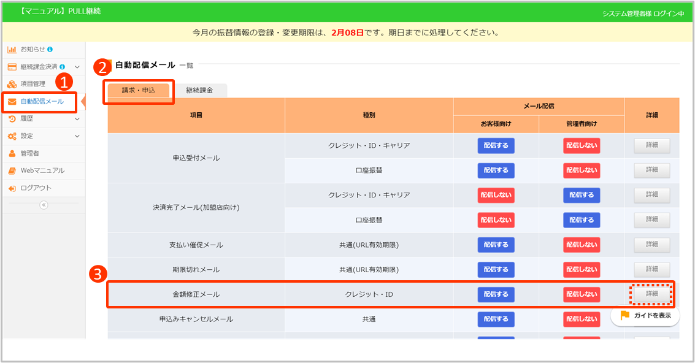695x363 pixels.
Task: Click the ログアウト sign-out icon
Action: (12, 188)
